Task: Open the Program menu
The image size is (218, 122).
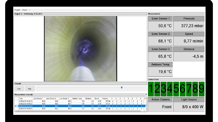Action: point(18,10)
